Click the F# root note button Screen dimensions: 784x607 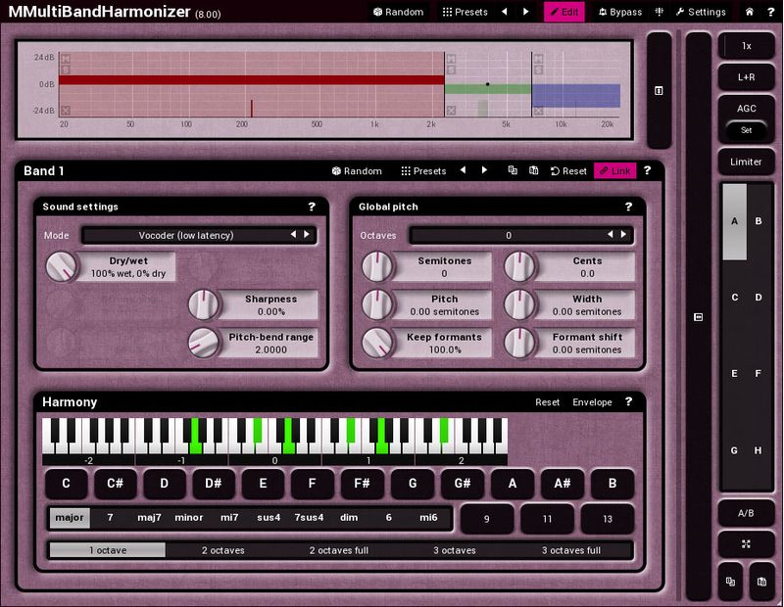(x=362, y=484)
